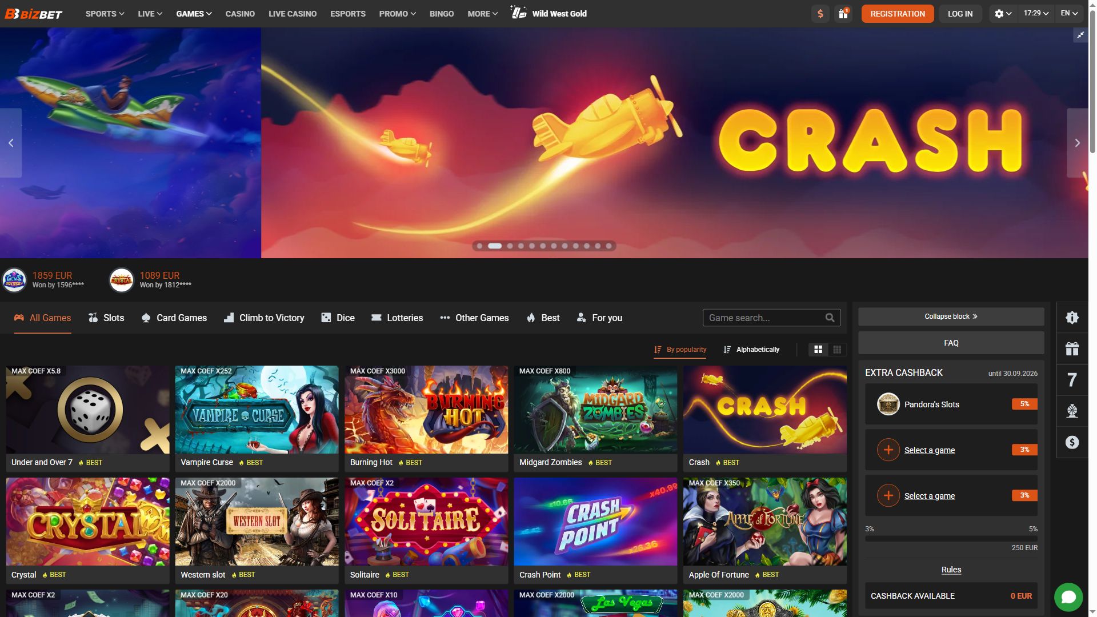
Task: Click the lucky number 7 sidebar icon
Action: [x=1072, y=380]
